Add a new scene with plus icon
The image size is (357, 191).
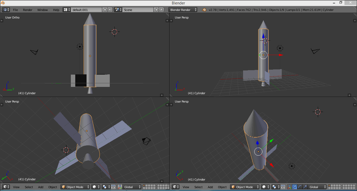[x=156, y=10]
